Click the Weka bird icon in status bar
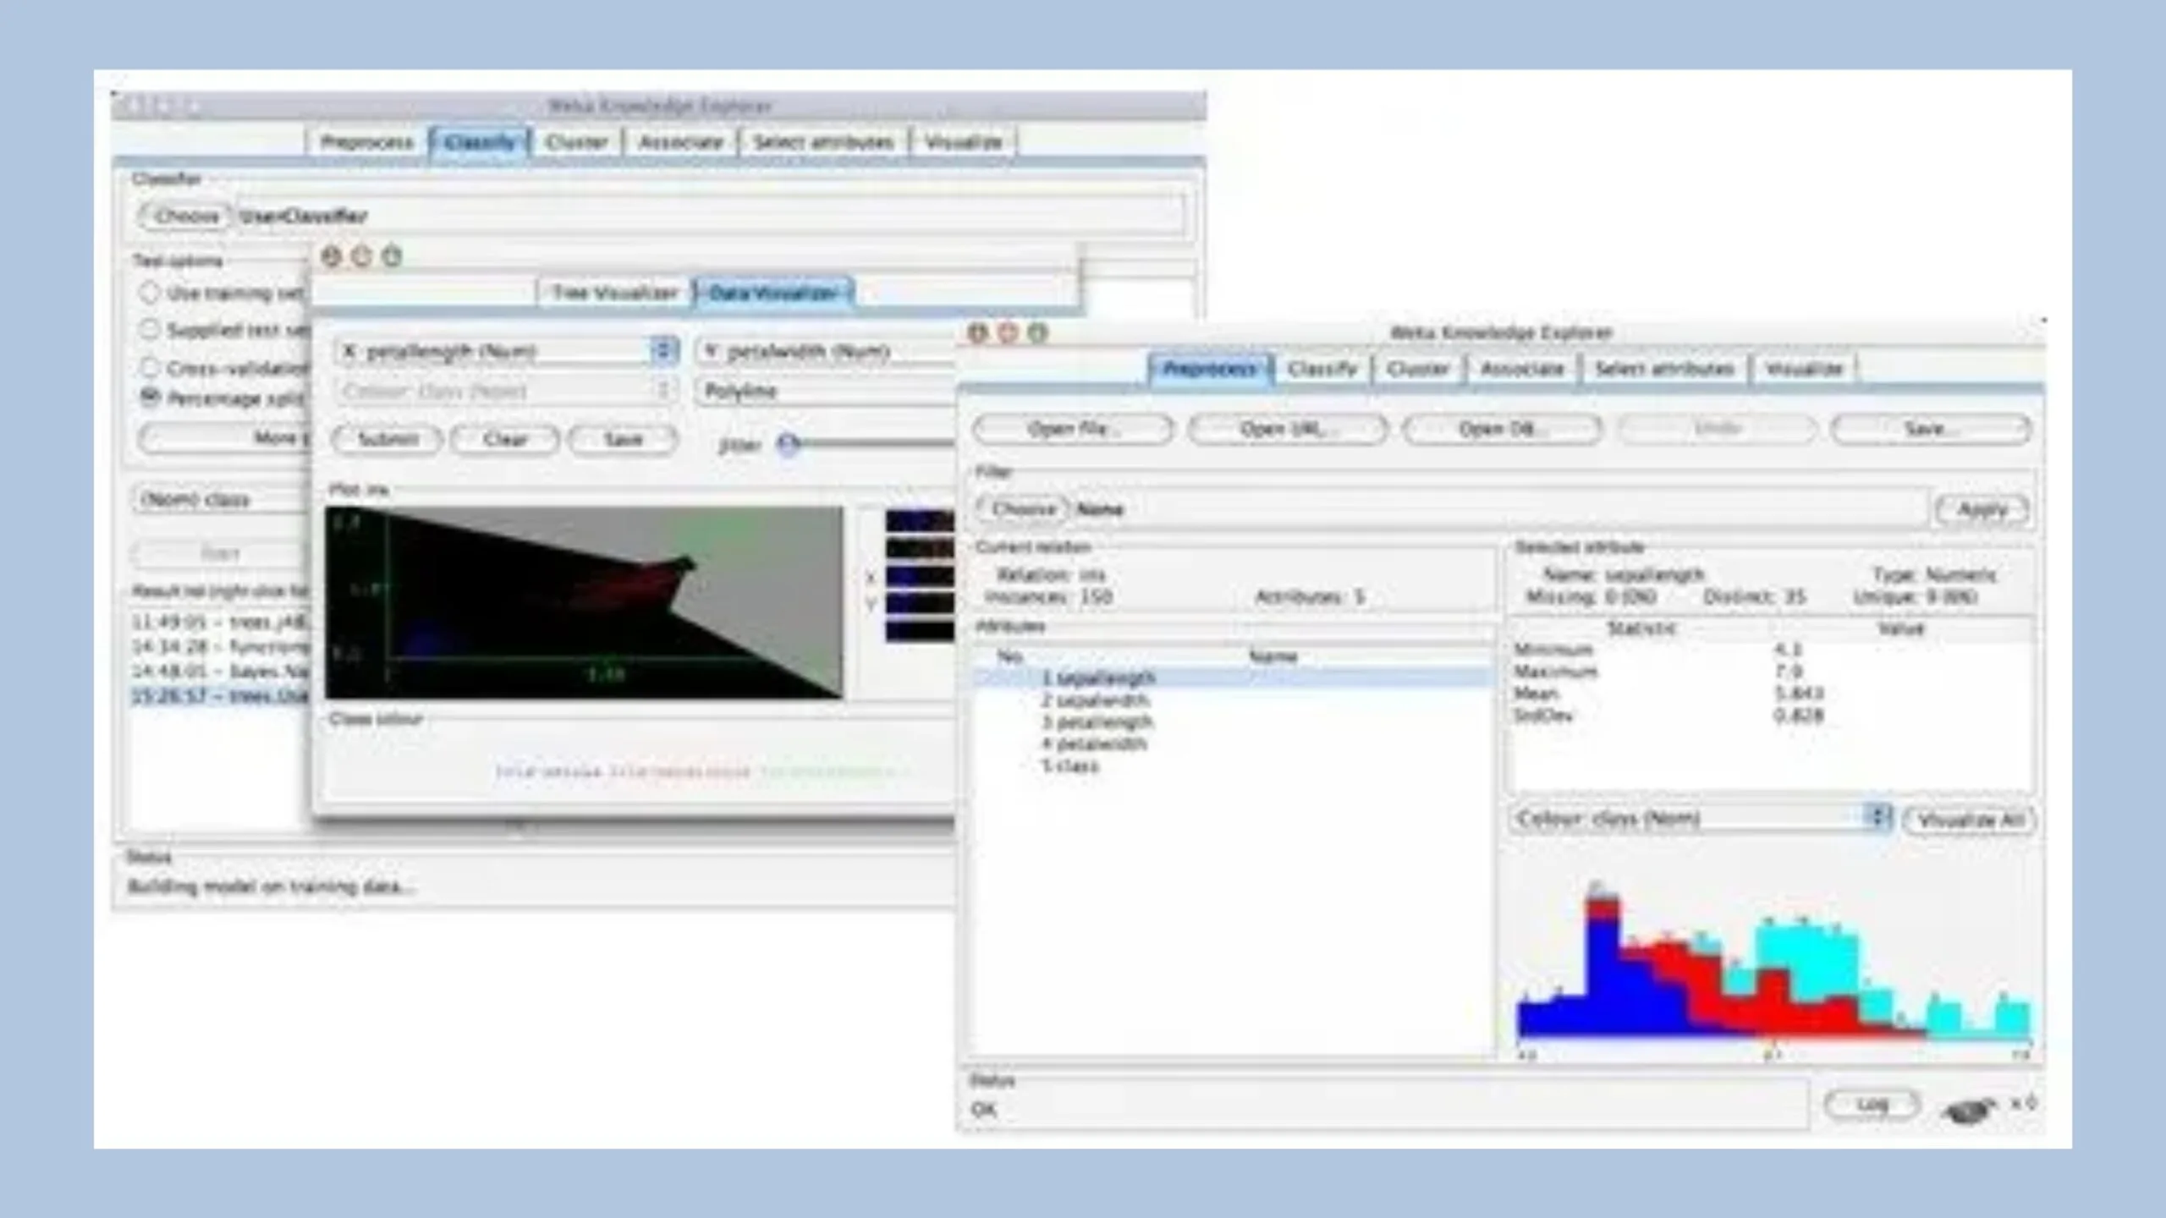2166x1218 pixels. coord(1971,1108)
